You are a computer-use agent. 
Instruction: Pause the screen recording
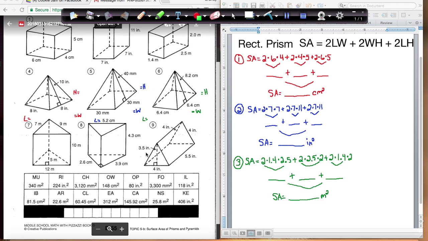[287, 16]
